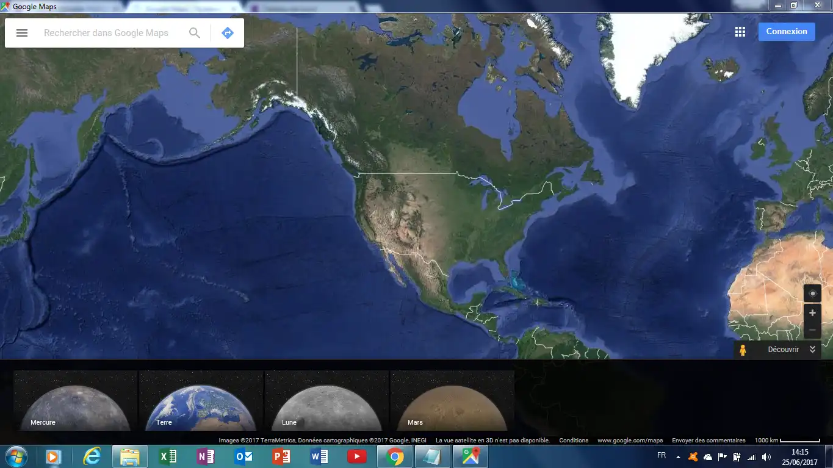This screenshot has height=468, width=833.
Task: Switch to the Google Maps taskbar app
Action: point(470,456)
